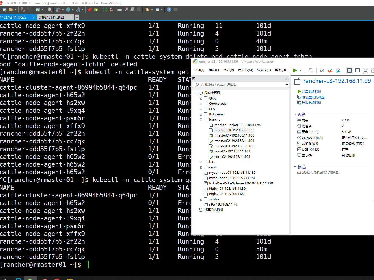Toggle the library sidebar view button
The width and height of the screenshot is (374, 280).
(x=349, y=70)
